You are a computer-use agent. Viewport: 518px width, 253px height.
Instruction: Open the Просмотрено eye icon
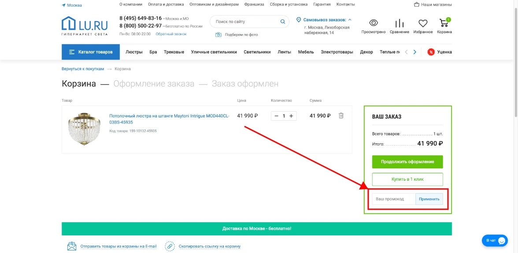(x=374, y=23)
